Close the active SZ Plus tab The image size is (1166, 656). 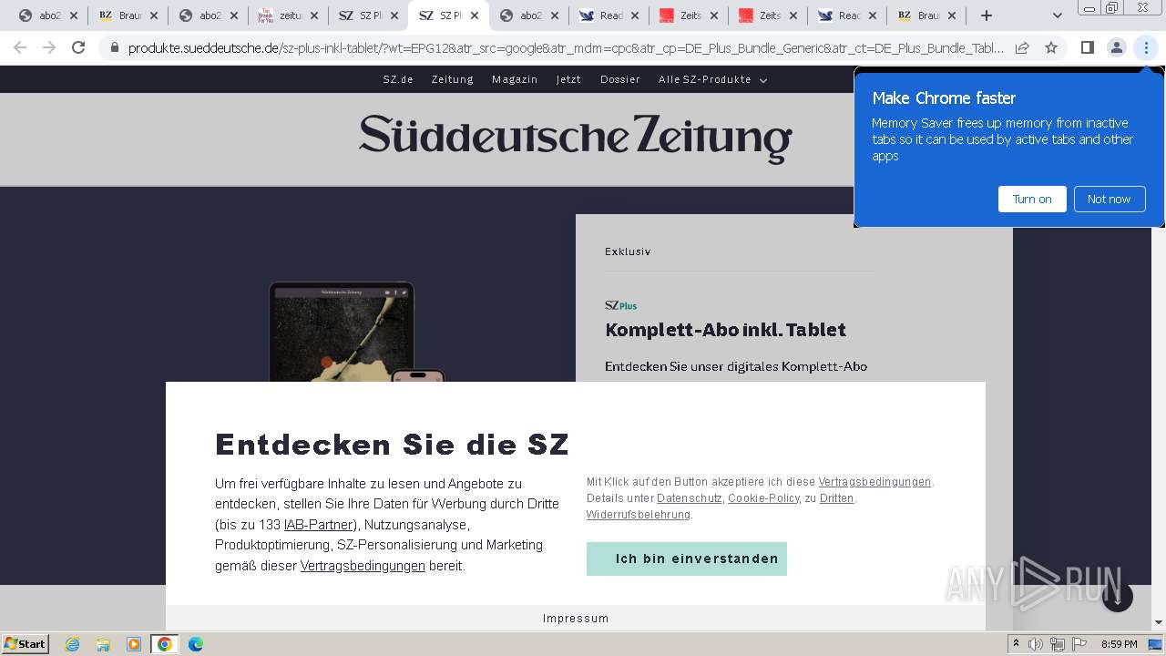pos(475,15)
